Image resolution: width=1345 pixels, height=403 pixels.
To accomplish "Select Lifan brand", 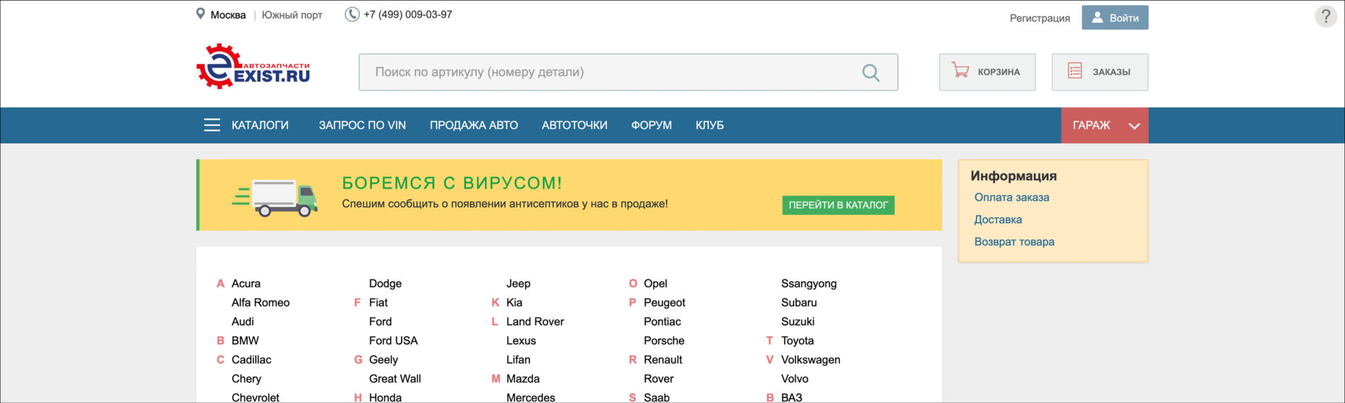I will click(518, 360).
